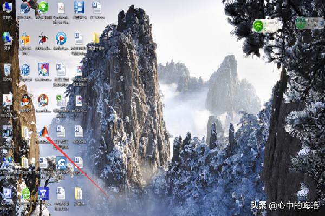Viewport: 325px width, 216px height.
Task: Launch Adobe PDF reader in the left column
Action: pyautogui.click(x=7, y=100)
